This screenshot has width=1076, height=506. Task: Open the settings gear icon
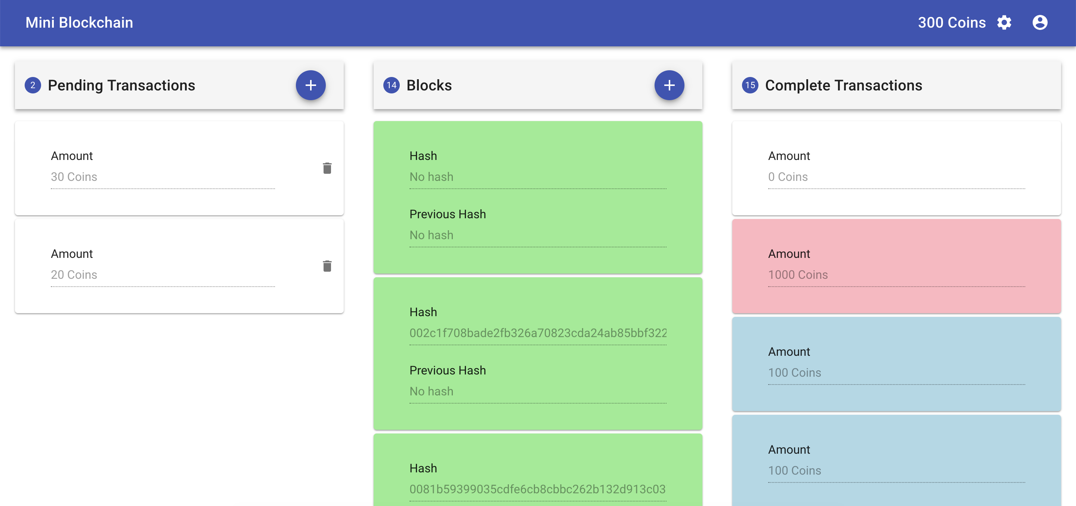click(x=1004, y=22)
